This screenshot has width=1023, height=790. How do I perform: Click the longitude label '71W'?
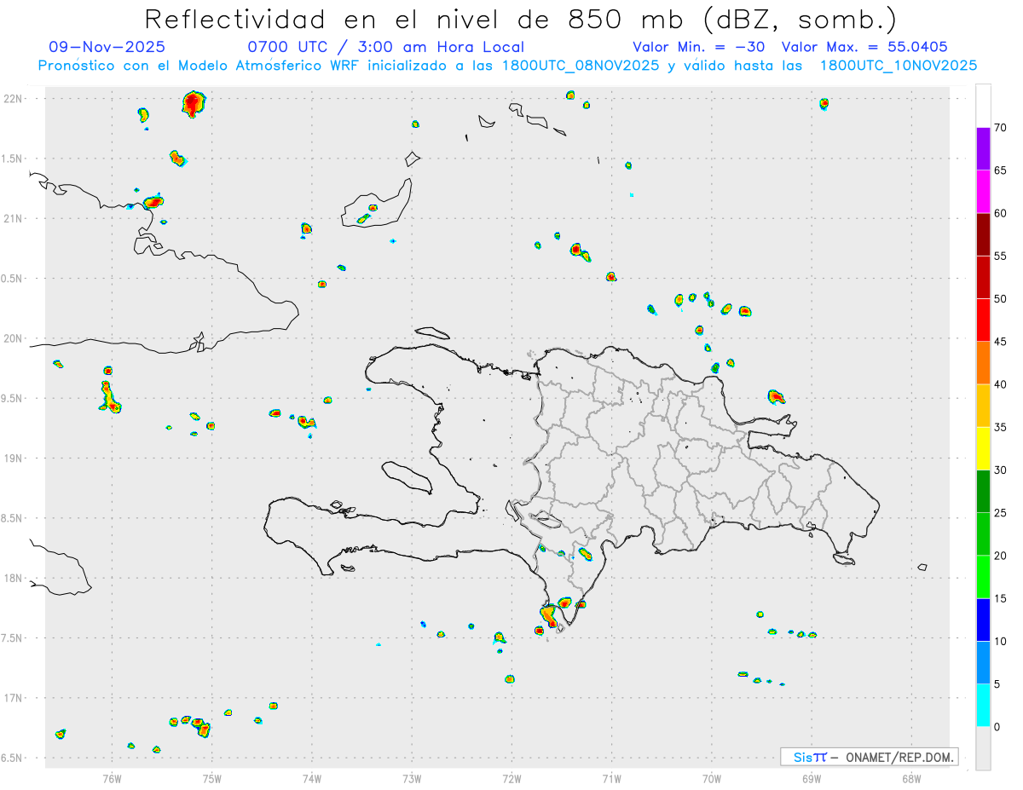tap(611, 778)
